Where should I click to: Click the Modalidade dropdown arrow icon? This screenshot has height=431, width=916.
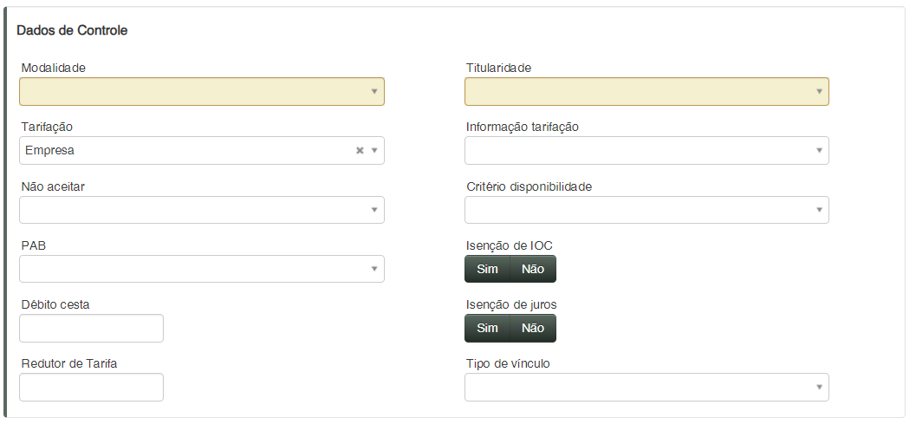tap(374, 91)
